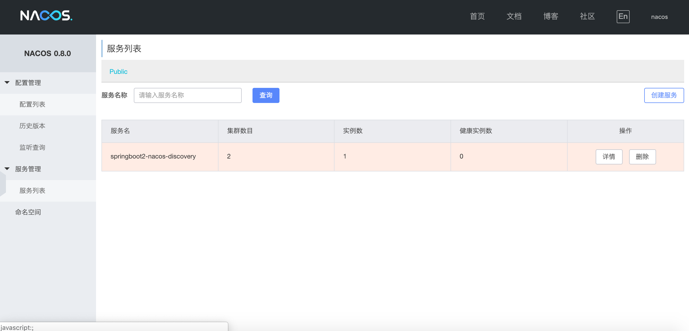Click the 创建服务 button
This screenshot has height=331, width=689.
click(664, 95)
